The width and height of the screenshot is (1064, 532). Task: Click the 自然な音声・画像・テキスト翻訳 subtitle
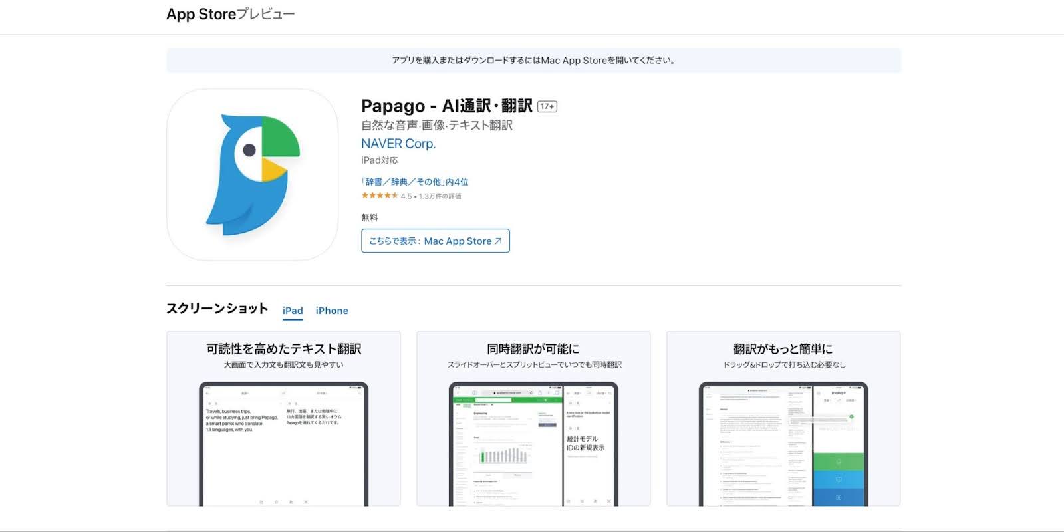(x=436, y=125)
